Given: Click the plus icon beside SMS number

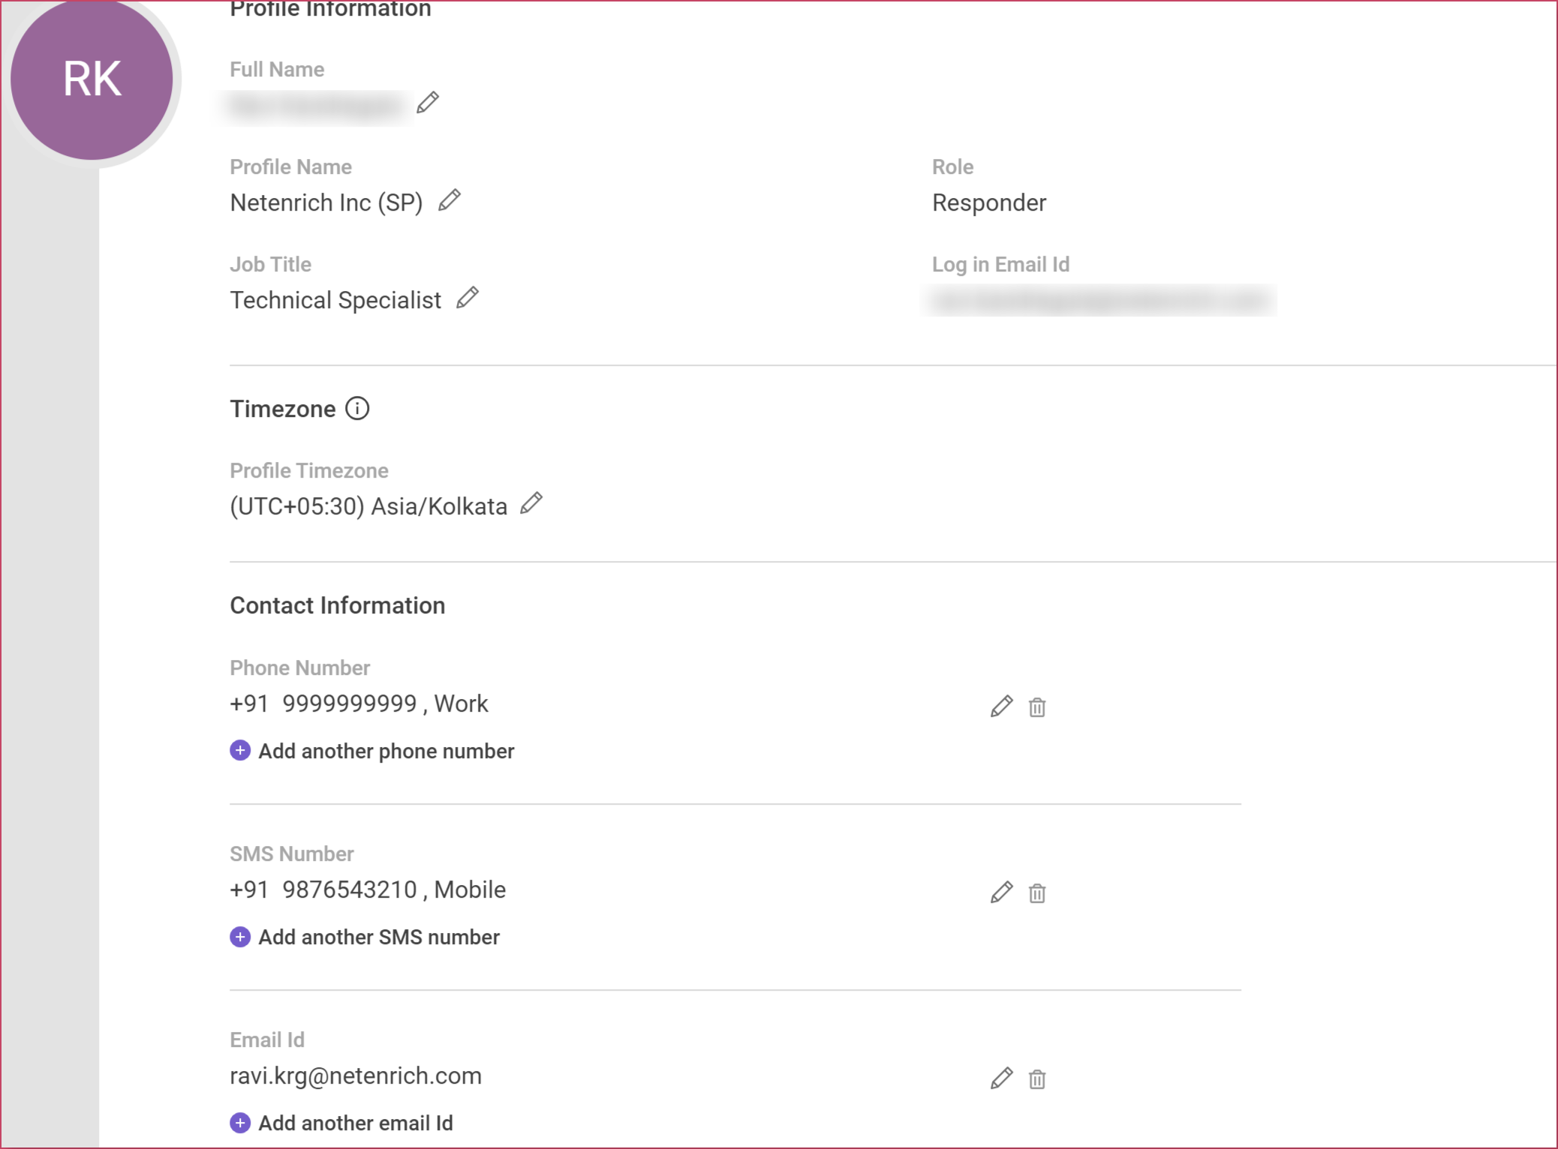Looking at the screenshot, I should (240, 937).
